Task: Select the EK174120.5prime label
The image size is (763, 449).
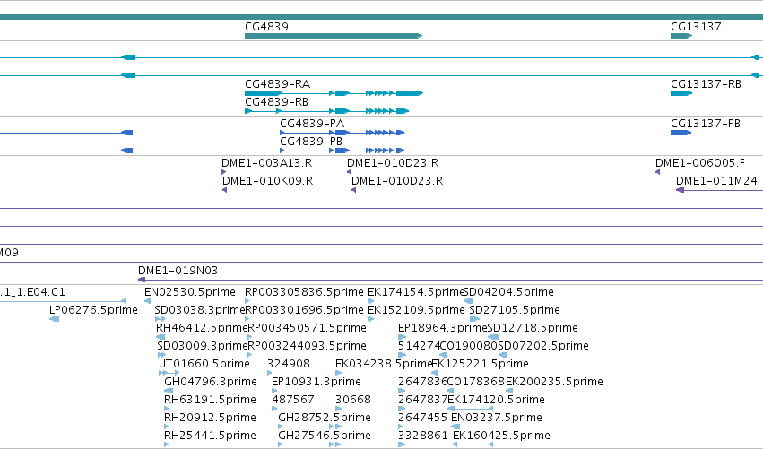Action: 497,400
